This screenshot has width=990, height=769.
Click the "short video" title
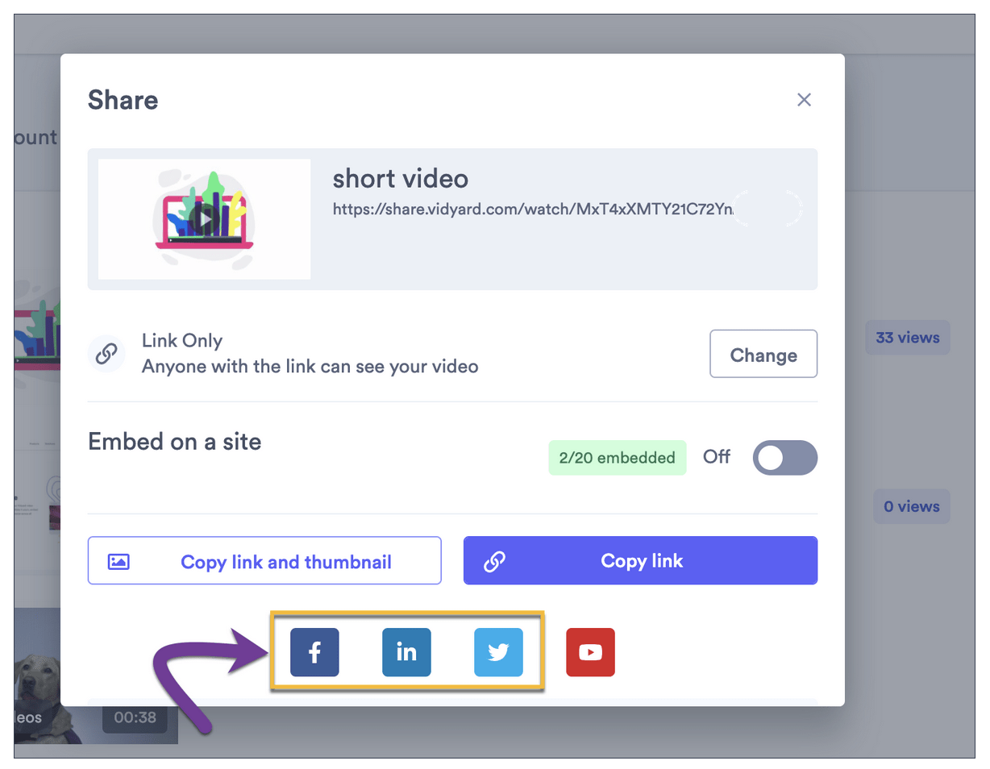pos(401,177)
